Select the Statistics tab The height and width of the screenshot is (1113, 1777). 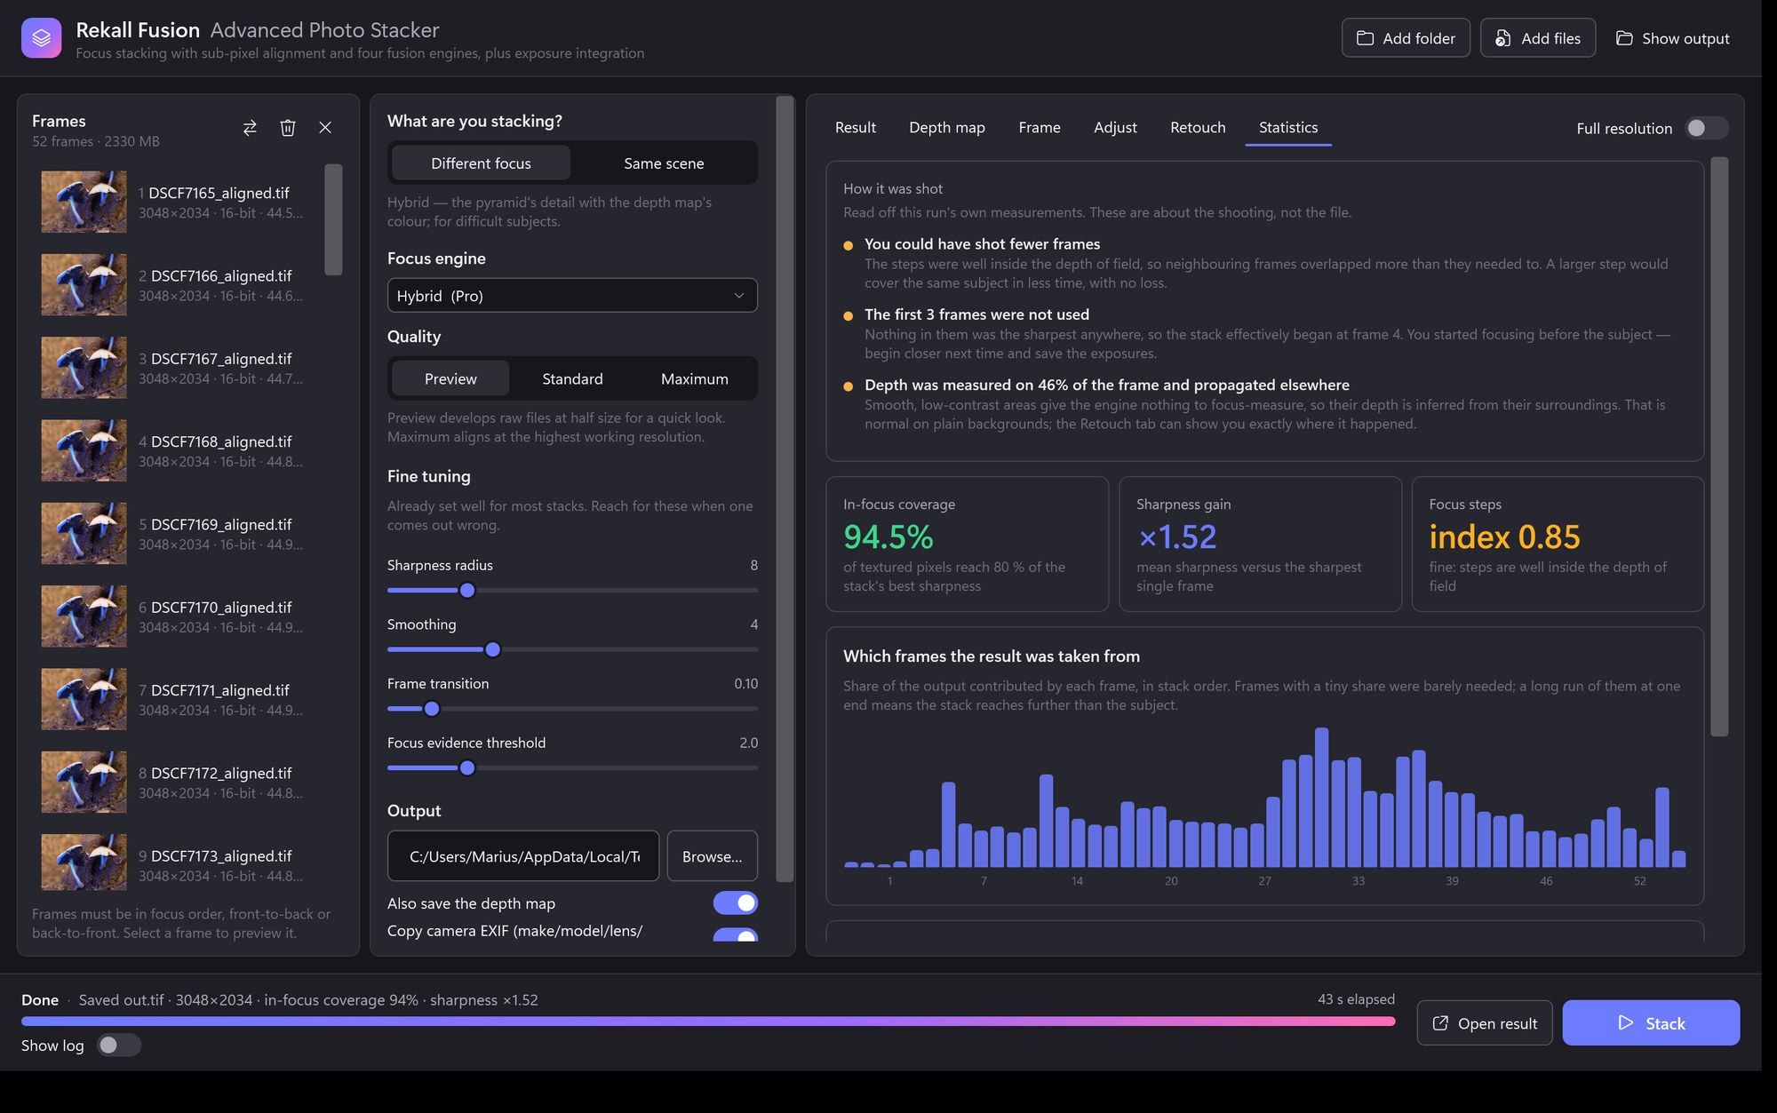tap(1288, 128)
